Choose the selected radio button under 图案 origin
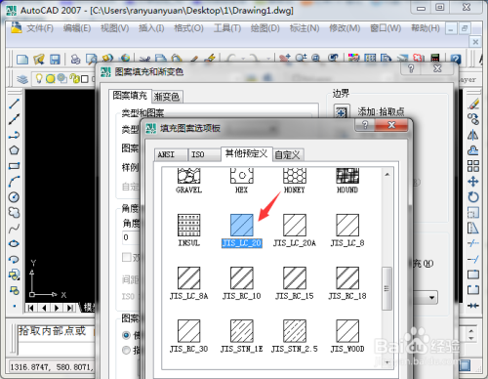The image size is (488, 379). [x=126, y=335]
